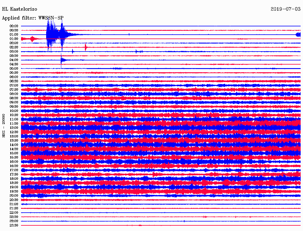Click the '08:30' time label
Screen dimensions: 303x231
point(14,98)
